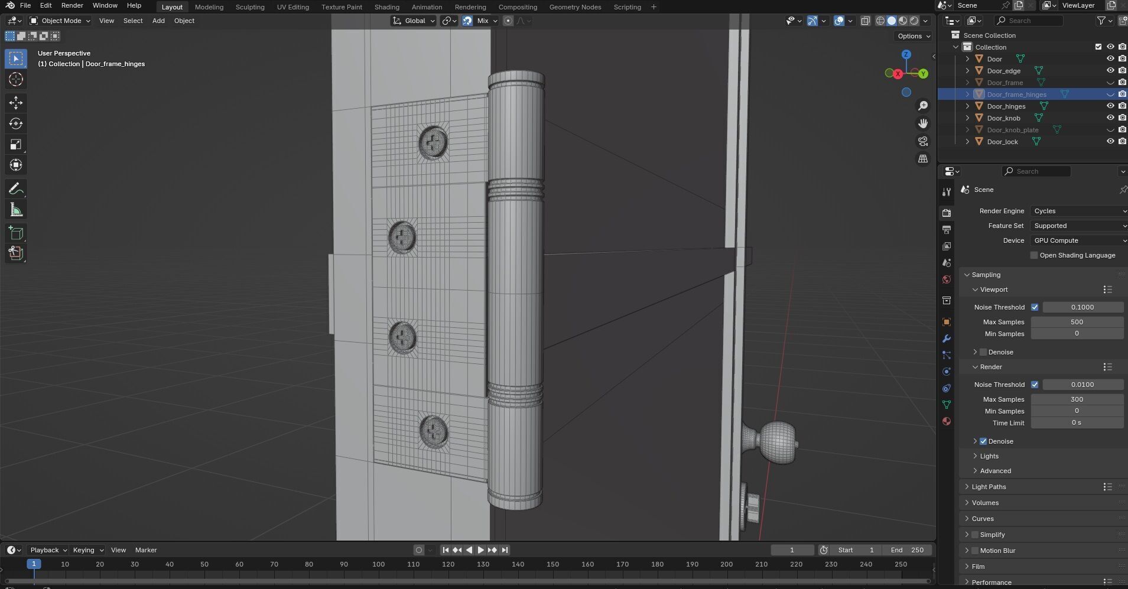Hide the Door_lock object

(x=1110, y=141)
